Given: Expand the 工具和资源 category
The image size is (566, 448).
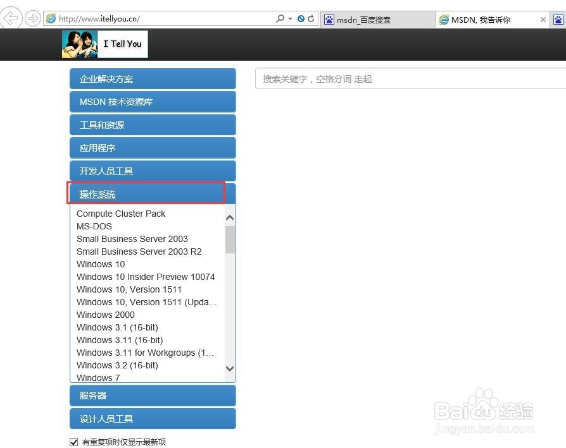Looking at the screenshot, I should coord(153,125).
